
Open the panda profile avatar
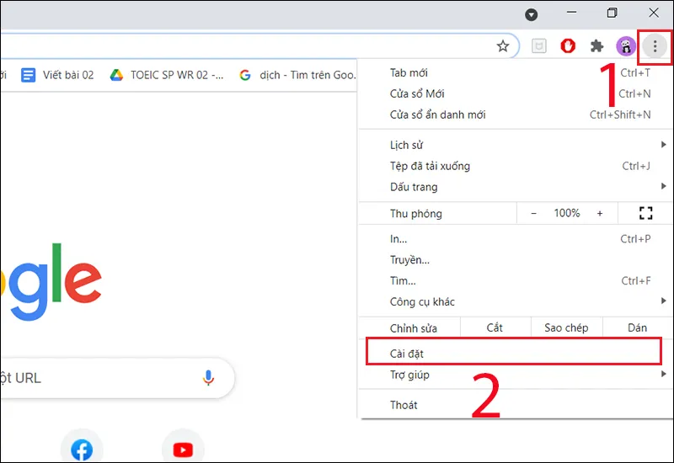[x=625, y=46]
